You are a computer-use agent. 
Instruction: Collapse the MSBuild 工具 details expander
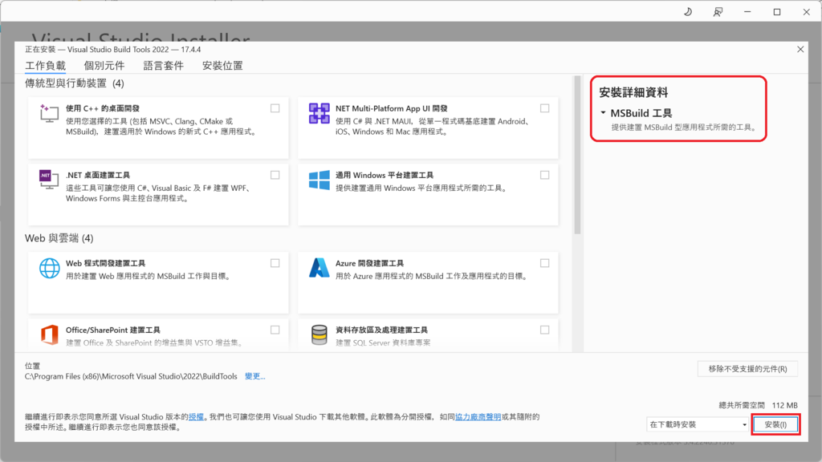click(x=603, y=112)
